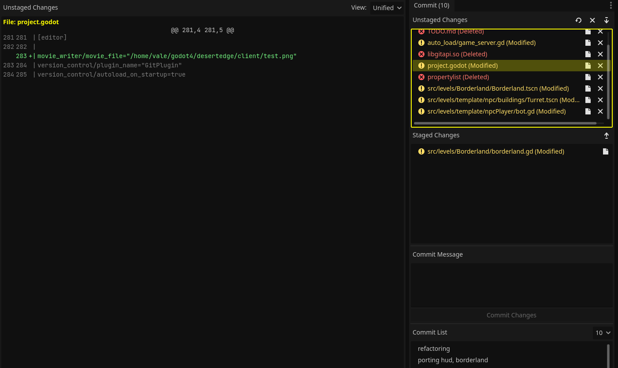This screenshot has width=618, height=368.
Task: Click the version_control/autoload_on_startup=true line
Action: [112, 75]
